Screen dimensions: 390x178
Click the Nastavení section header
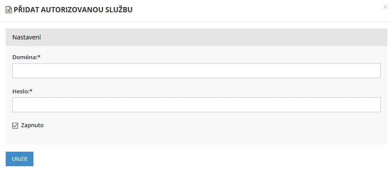click(197, 37)
